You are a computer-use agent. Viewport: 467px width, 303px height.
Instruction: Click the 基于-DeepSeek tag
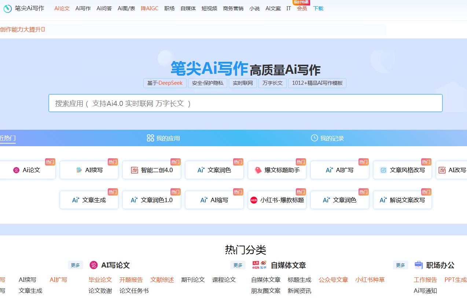click(165, 83)
